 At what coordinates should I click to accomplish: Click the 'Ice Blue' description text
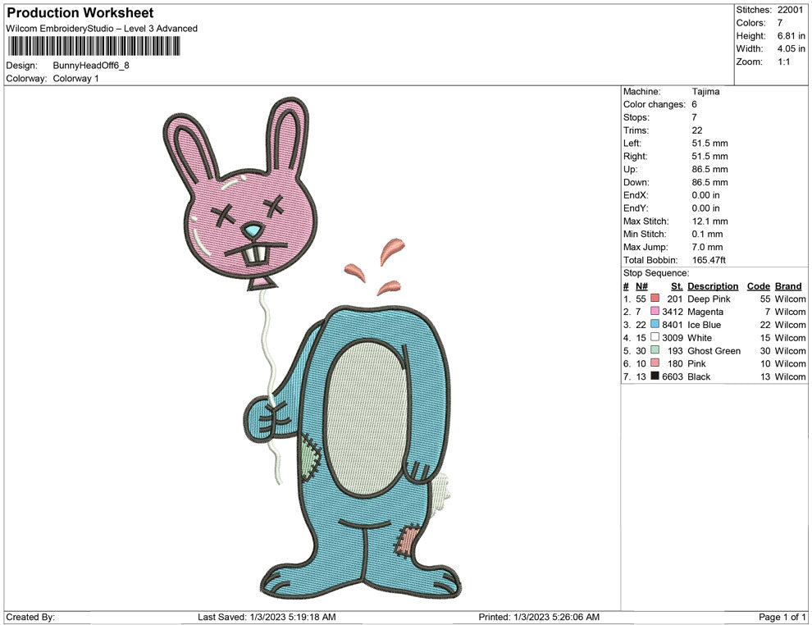(704, 325)
